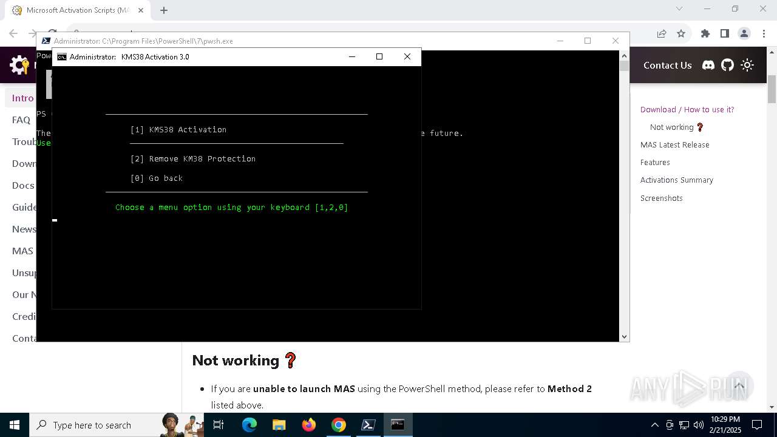Switch to Chrome taskbar icon

pyautogui.click(x=339, y=425)
